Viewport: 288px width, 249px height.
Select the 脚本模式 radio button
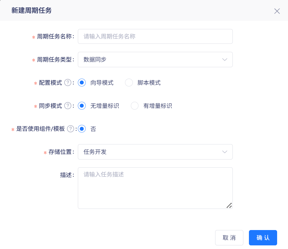point(129,83)
